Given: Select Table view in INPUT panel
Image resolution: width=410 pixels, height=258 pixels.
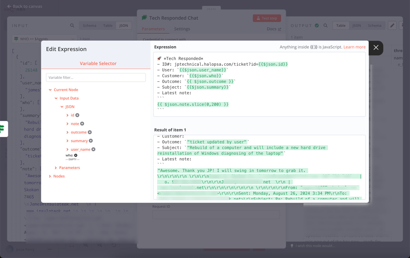Looking at the screenshot, I should [x=108, y=25].
